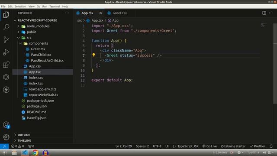Open package-lock.json file
277x156 pixels.
coord(40,101)
